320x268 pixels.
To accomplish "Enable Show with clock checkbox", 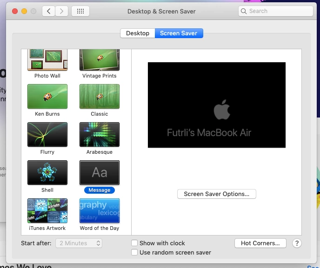I will coord(134,243).
